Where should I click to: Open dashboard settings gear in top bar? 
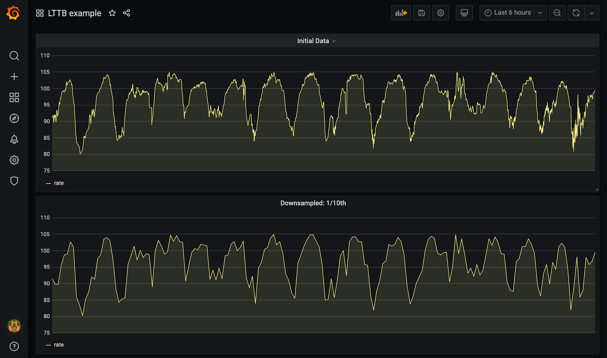440,13
